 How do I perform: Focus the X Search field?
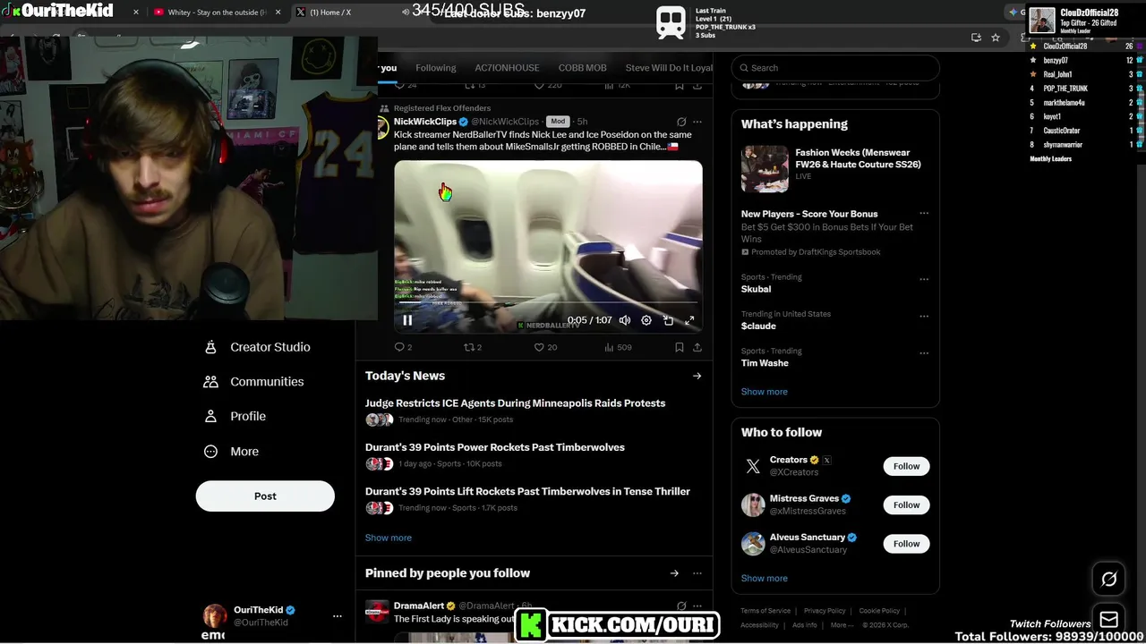(x=835, y=68)
